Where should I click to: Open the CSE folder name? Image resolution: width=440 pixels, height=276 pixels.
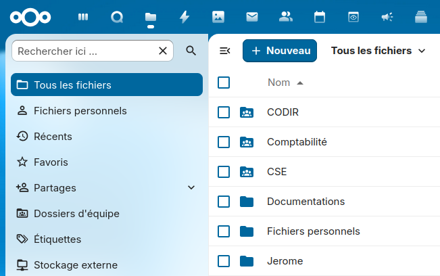pyautogui.click(x=276, y=172)
